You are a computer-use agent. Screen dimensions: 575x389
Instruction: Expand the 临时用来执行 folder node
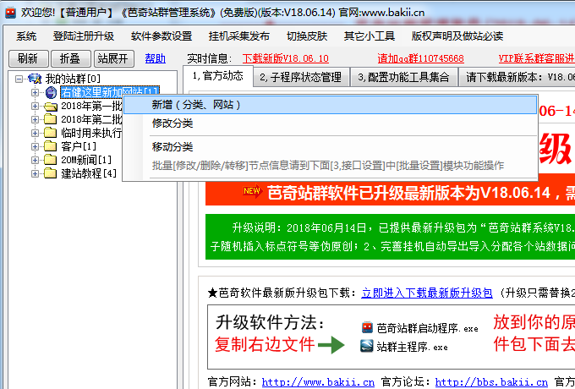(36, 133)
